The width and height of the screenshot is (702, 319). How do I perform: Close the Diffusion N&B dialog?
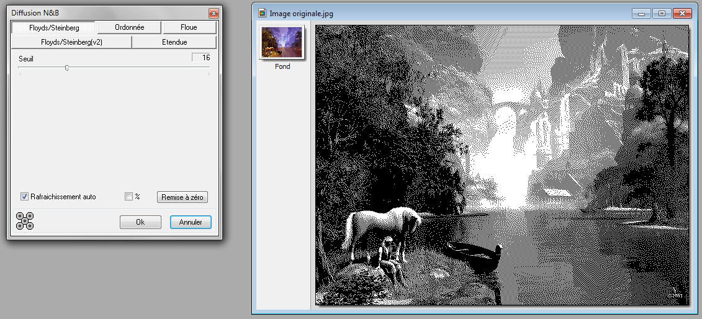213,13
